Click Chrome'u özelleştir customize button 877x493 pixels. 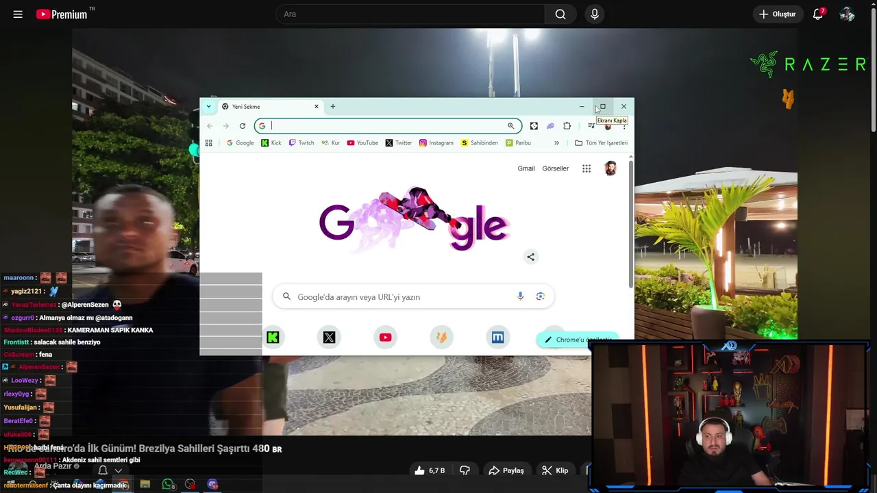point(578,340)
